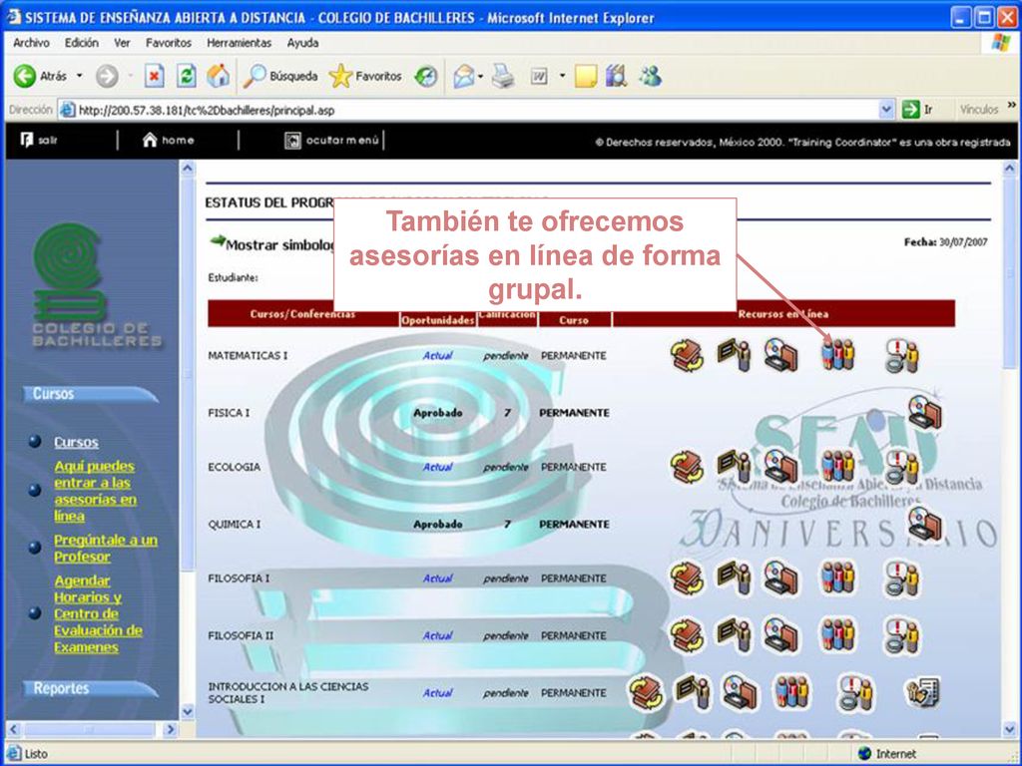Viewport: 1022px width, 766px height.
Task: Open the Messenger people icon
Action: [651, 76]
